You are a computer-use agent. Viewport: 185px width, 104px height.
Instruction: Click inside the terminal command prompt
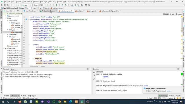[x=50, y=77]
